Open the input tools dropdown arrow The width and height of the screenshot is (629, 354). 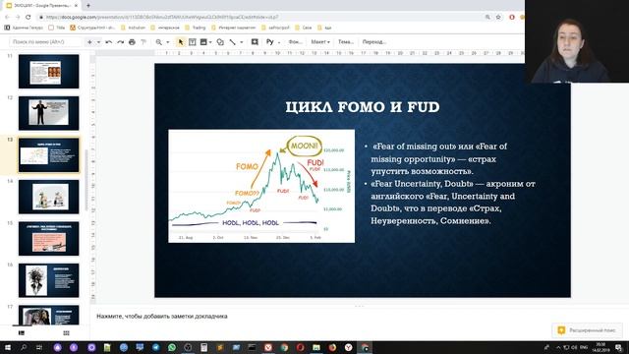pyautogui.click(x=279, y=42)
